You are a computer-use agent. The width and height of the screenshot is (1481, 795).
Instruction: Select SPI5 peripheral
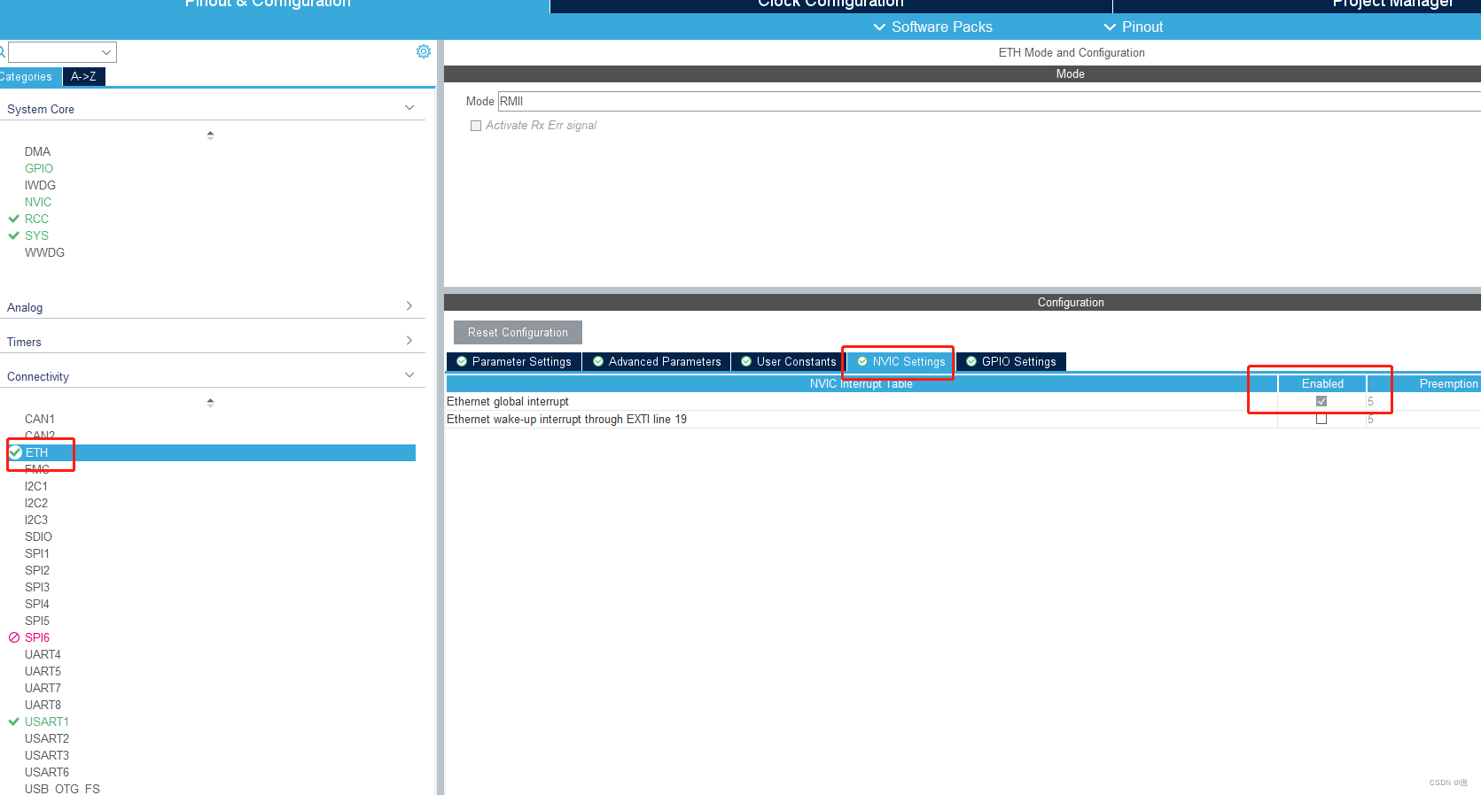37,621
